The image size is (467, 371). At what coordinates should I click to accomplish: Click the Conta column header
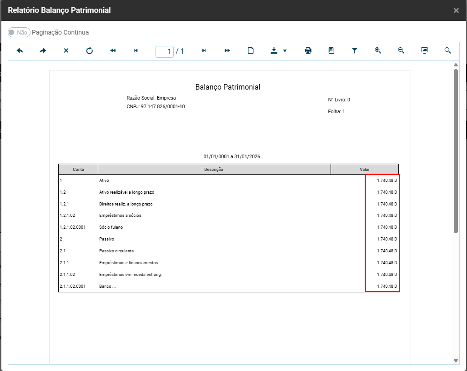[78, 169]
